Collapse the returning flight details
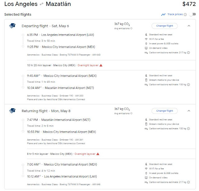The image size is (199, 191). point(189,111)
